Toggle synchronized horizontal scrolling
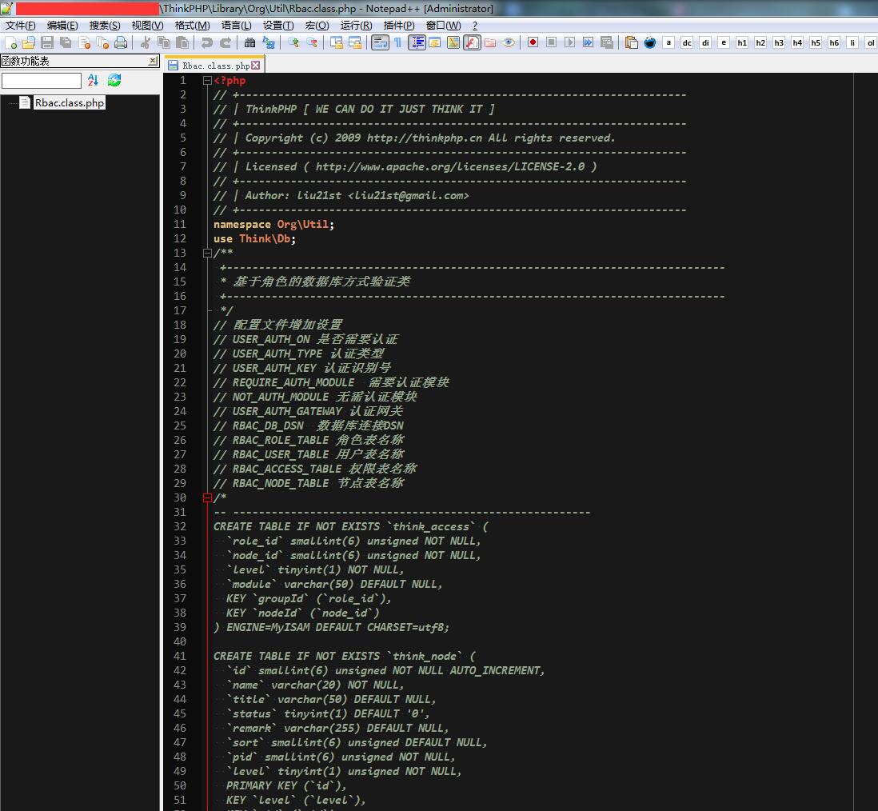This screenshot has width=878, height=811. pyautogui.click(x=355, y=42)
